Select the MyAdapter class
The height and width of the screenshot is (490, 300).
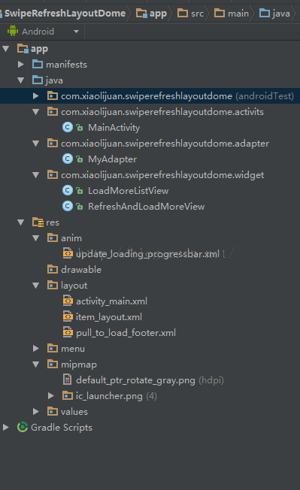tap(113, 159)
